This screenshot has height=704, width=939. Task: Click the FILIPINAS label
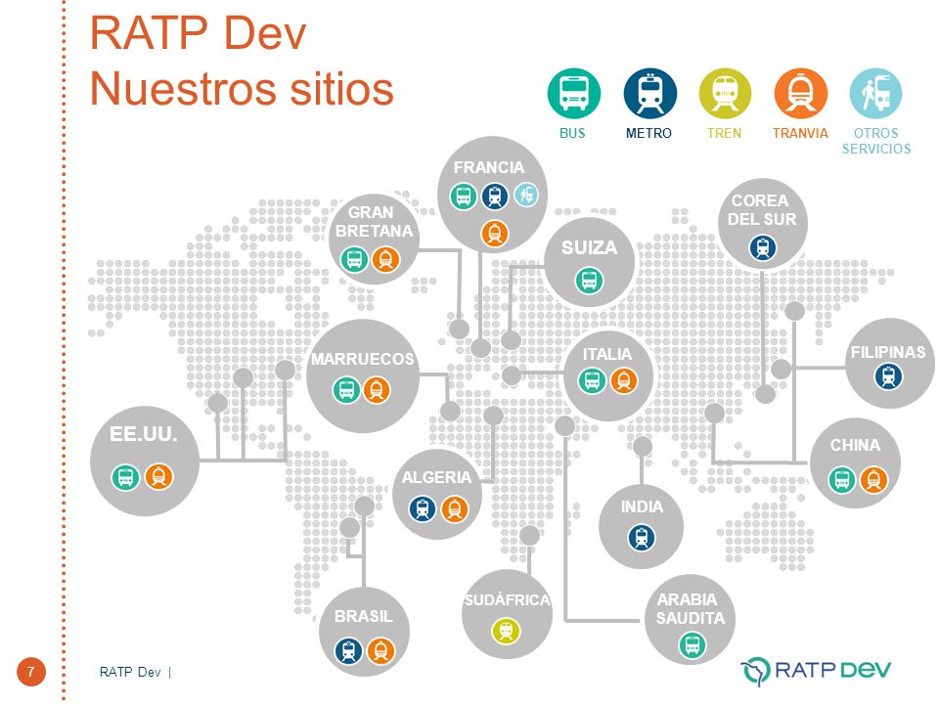point(888,352)
